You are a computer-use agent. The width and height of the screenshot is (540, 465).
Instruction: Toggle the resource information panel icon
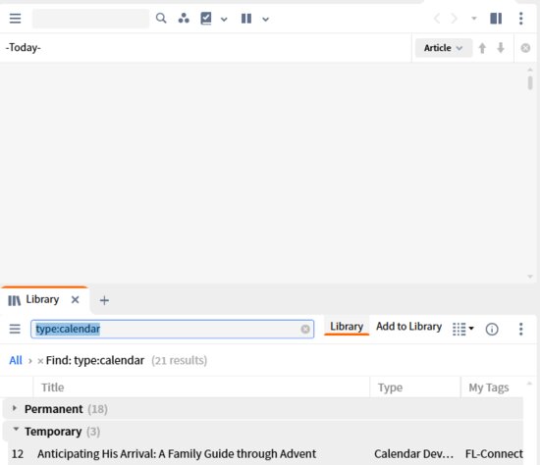pos(492,329)
